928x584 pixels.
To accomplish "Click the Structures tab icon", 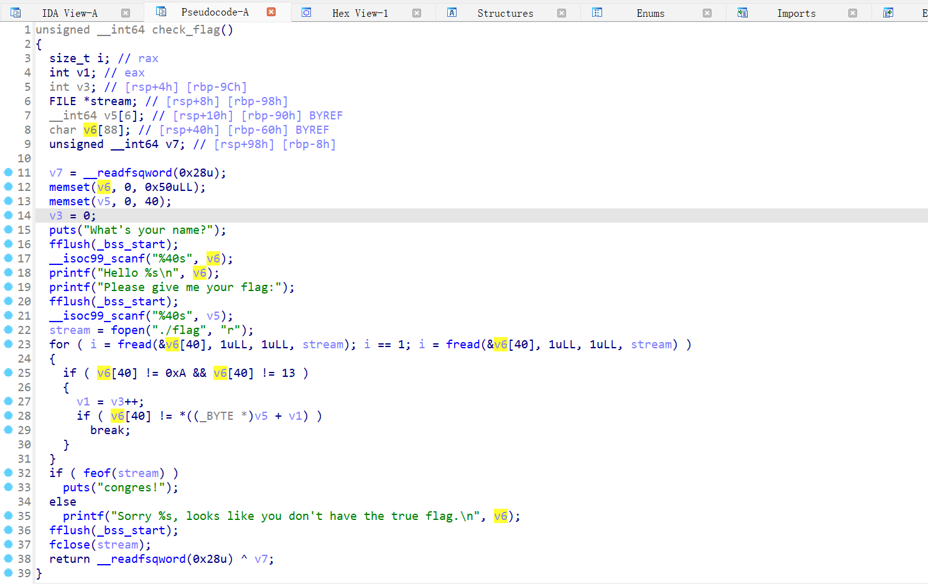I will point(452,12).
